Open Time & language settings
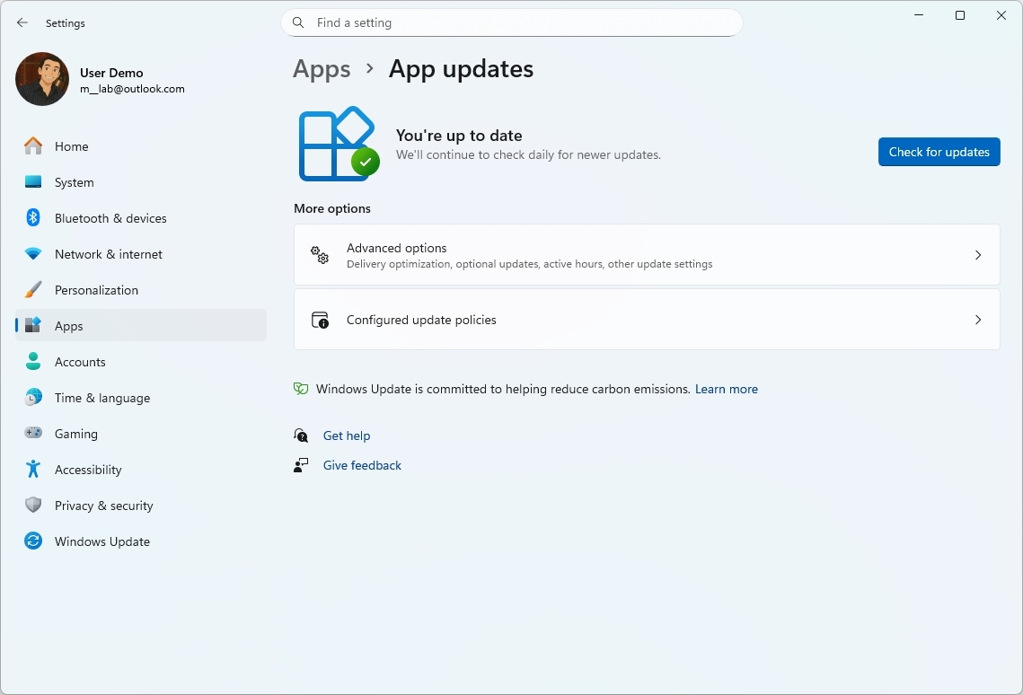Viewport: 1023px width, 695px height. coord(101,398)
